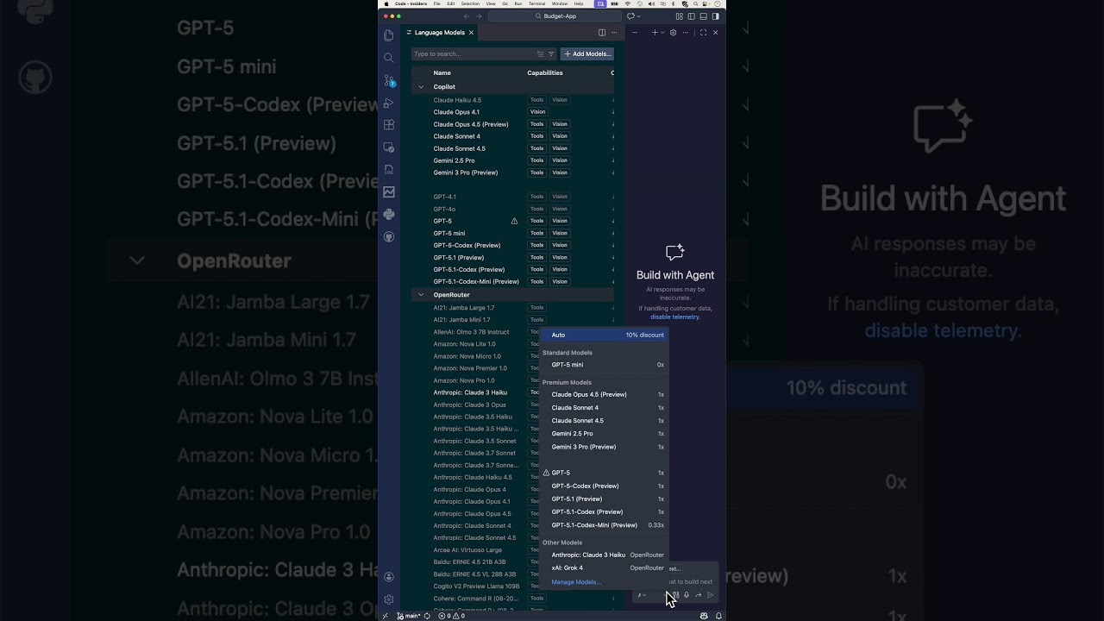Open Run and Debug view
Image resolution: width=1104 pixels, height=621 pixels.
click(389, 103)
